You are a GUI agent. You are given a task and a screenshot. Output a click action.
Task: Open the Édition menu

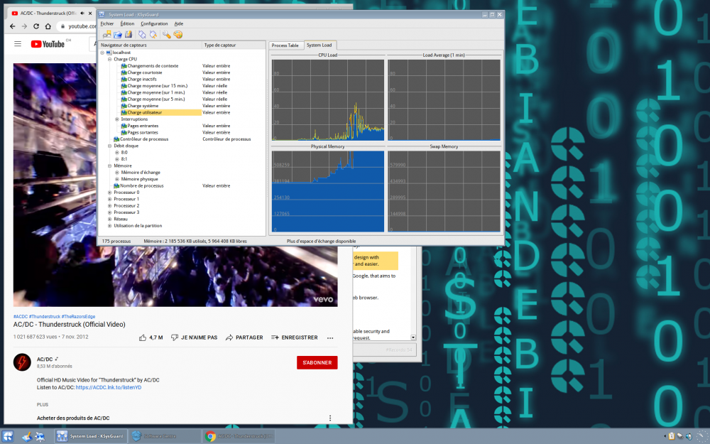[127, 23]
